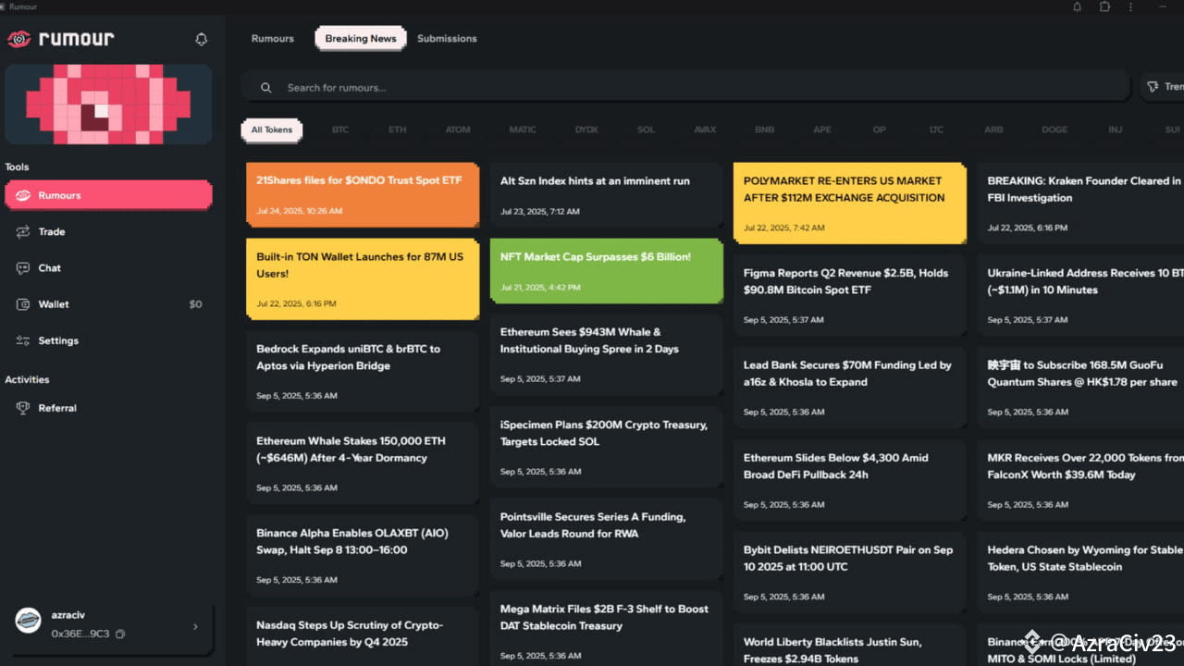Filter by BNB token
Screen dimensions: 1184x666
point(764,129)
